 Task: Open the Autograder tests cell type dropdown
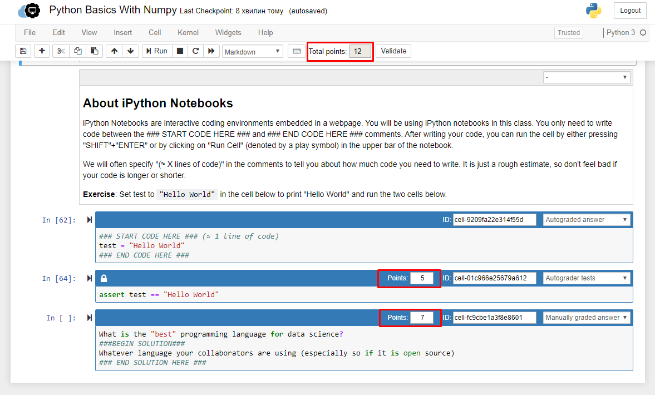(x=587, y=278)
